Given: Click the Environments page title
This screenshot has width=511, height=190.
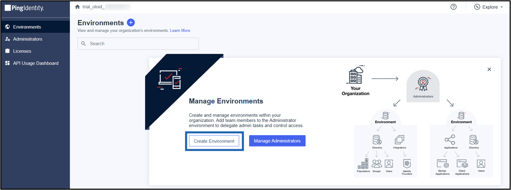Looking at the screenshot, I should (101, 23).
